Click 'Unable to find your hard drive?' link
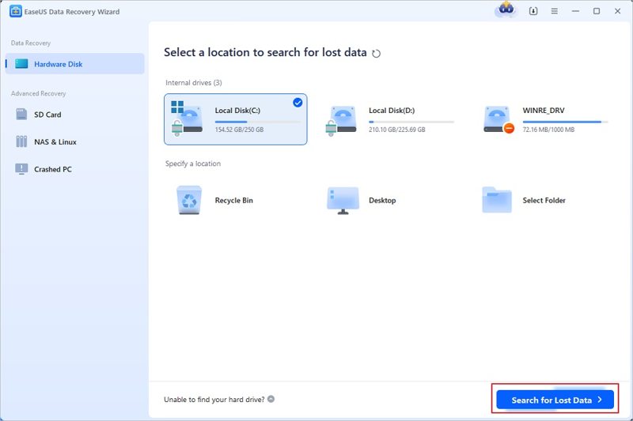The height and width of the screenshot is (421, 633). coord(214,399)
